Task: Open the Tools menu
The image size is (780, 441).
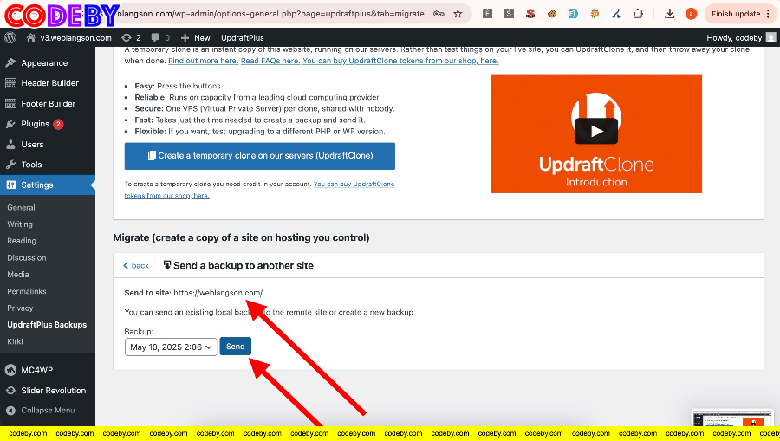Action: (x=31, y=165)
